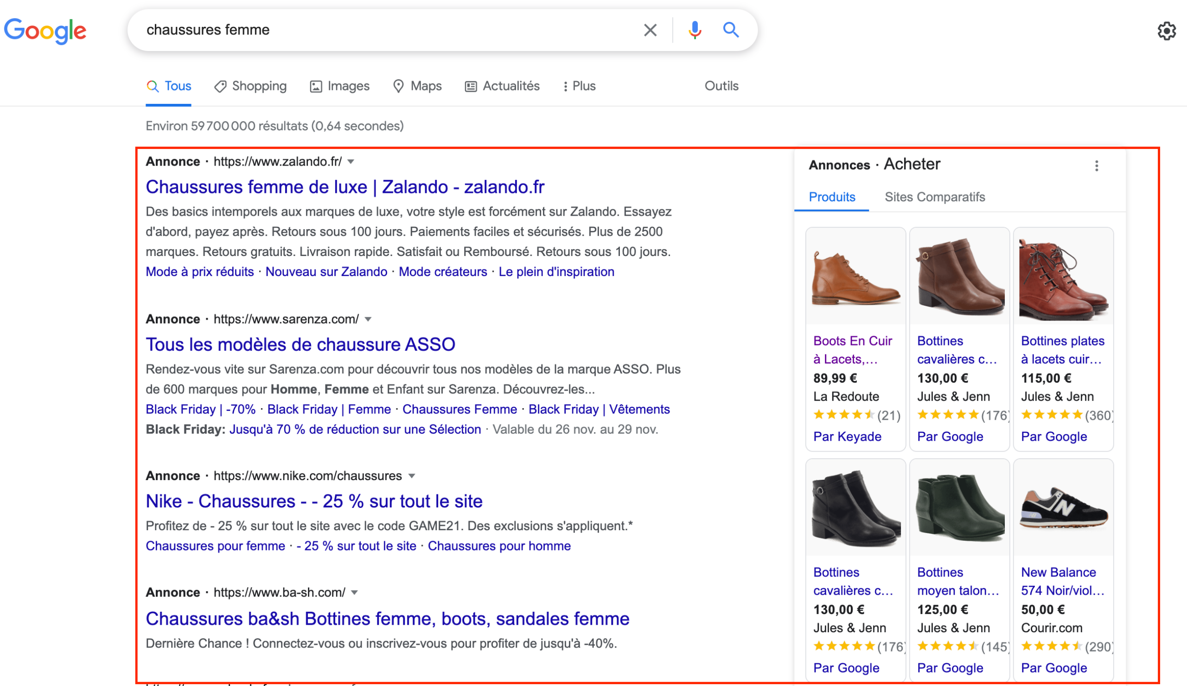Expand the sarenza.com ad URL dropdown arrow
The image size is (1187, 686).
pyautogui.click(x=368, y=320)
